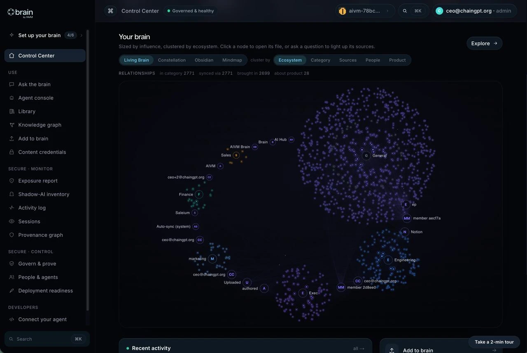This screenshot has width=527, height=353.
Task: Click the Notion node N in graph
Action: coord(405,232)
